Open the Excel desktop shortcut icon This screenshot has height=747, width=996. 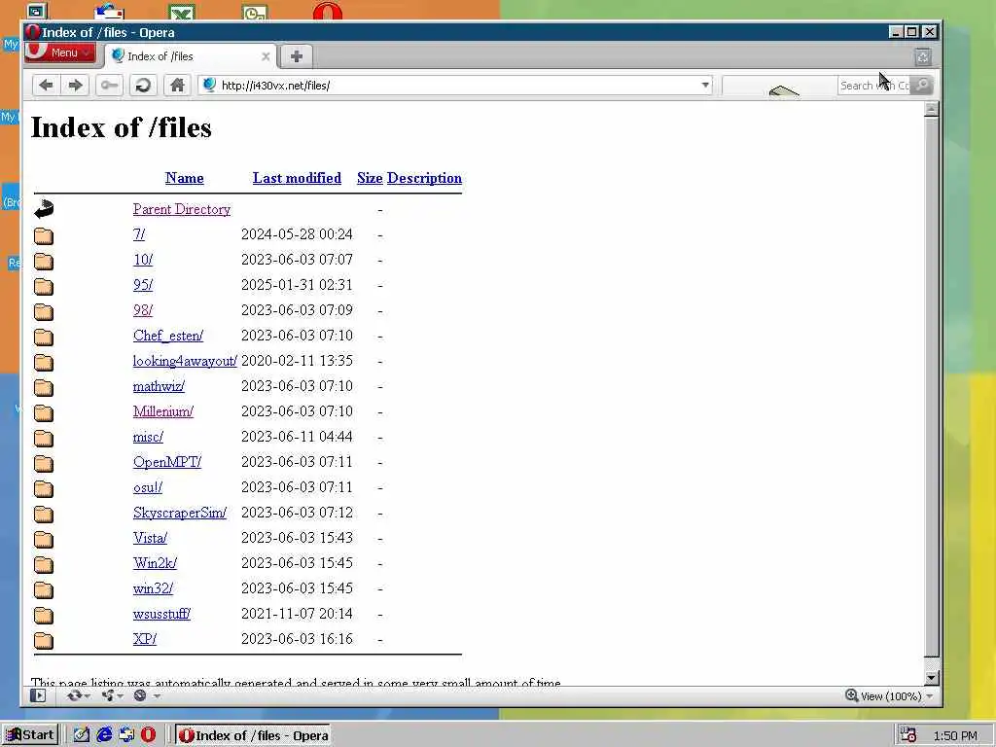click(x=182, y=12)
